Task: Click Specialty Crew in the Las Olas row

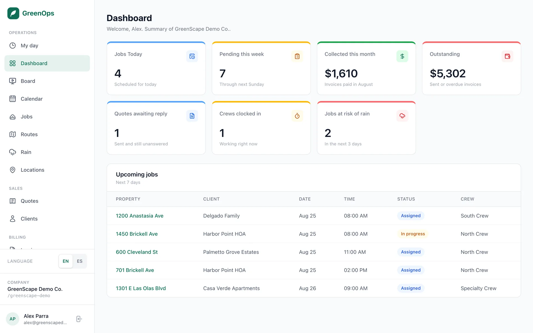Action: 478,288
